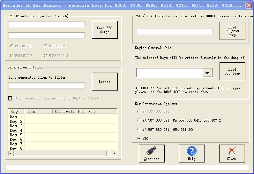Image resolution: width=254 pixels, height=174 pixels.
Task: Click the Generate New Key column header
Action: pos(85,112)
